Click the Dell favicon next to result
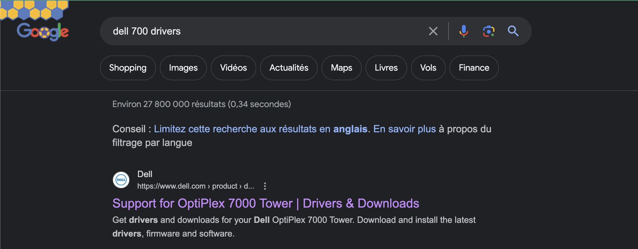This screenshot has width=638, height=249. point(121,180)
